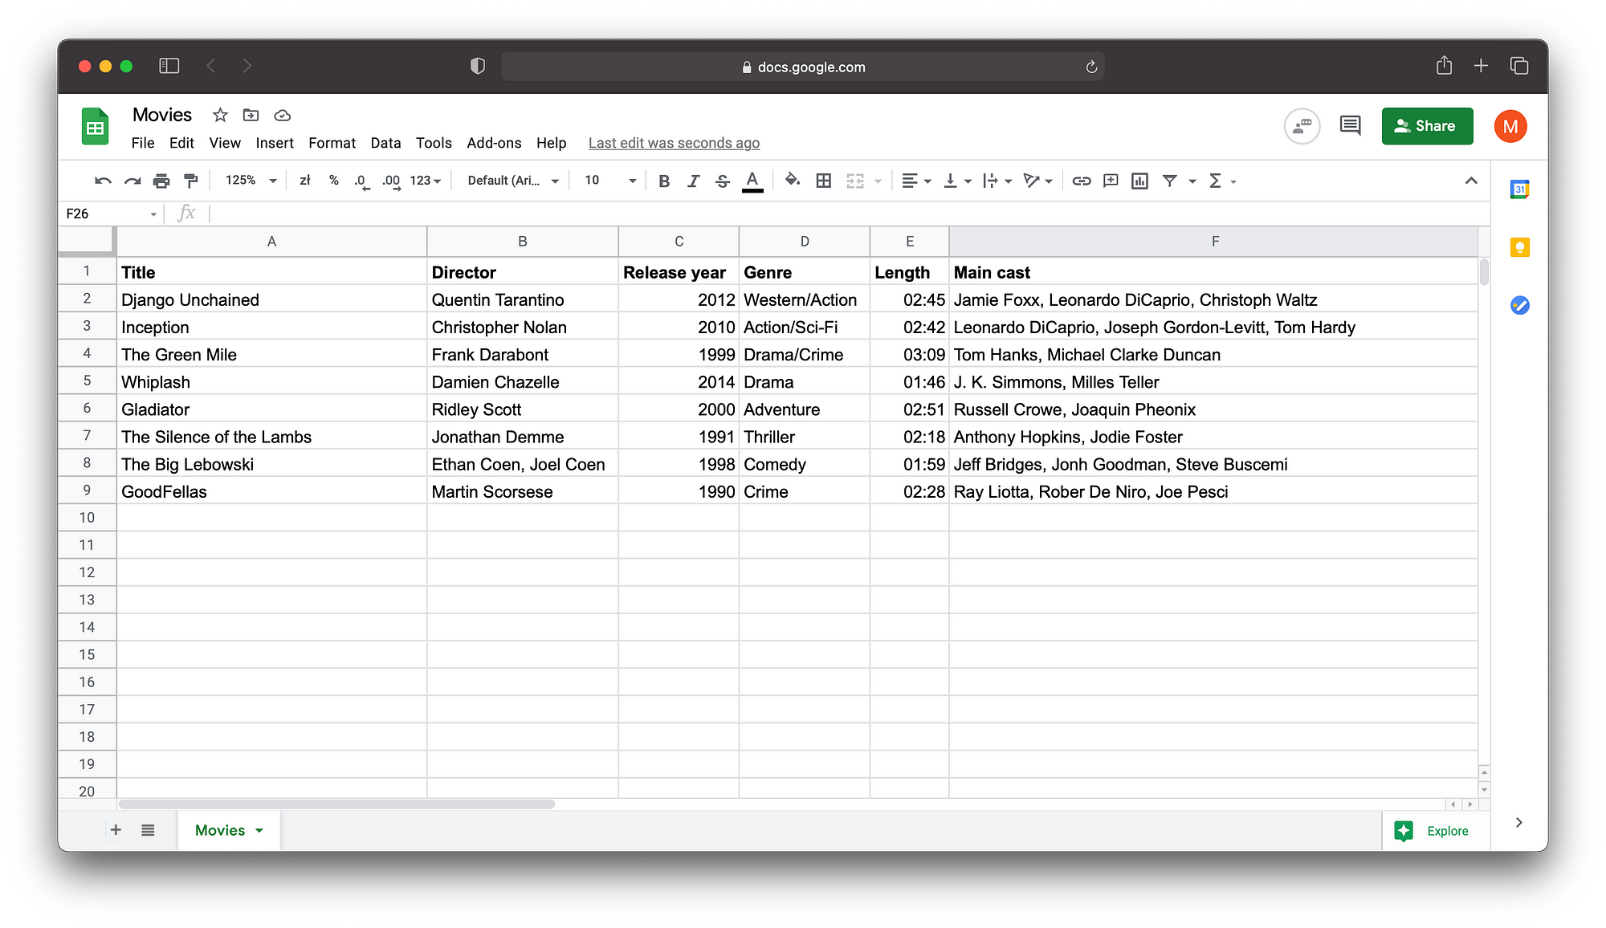Open the Format menu
This screenshot has height=928, width=1606.
[332, 143]
